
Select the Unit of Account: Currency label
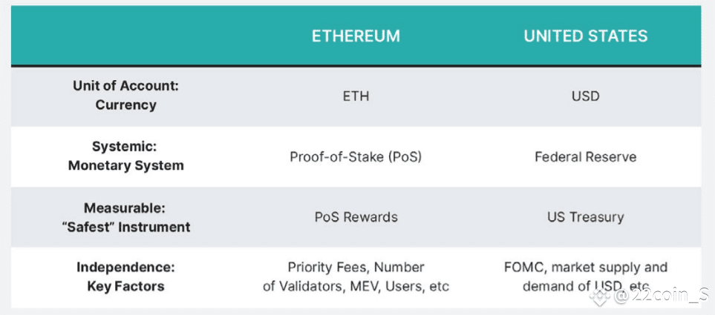[x=126, y=96]
